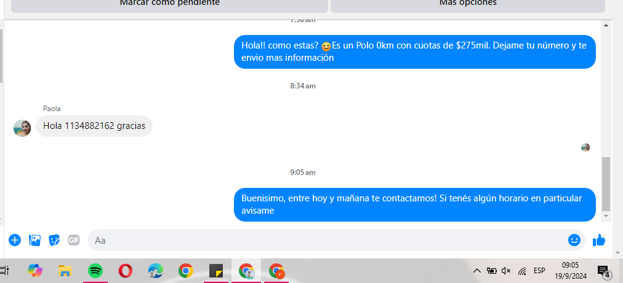Open the ESP language selector

point(539,271)
